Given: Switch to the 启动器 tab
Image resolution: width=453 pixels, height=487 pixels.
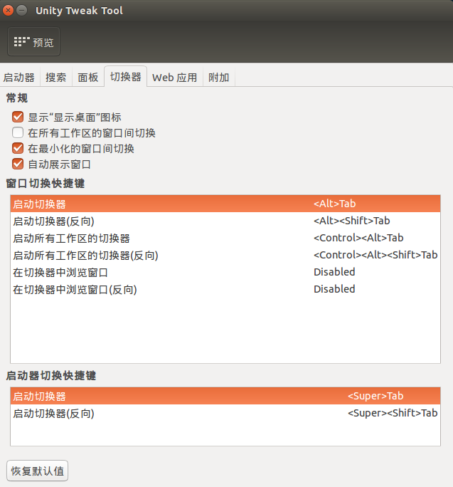Looking at the screenshot, I should (x=19, y=78).
